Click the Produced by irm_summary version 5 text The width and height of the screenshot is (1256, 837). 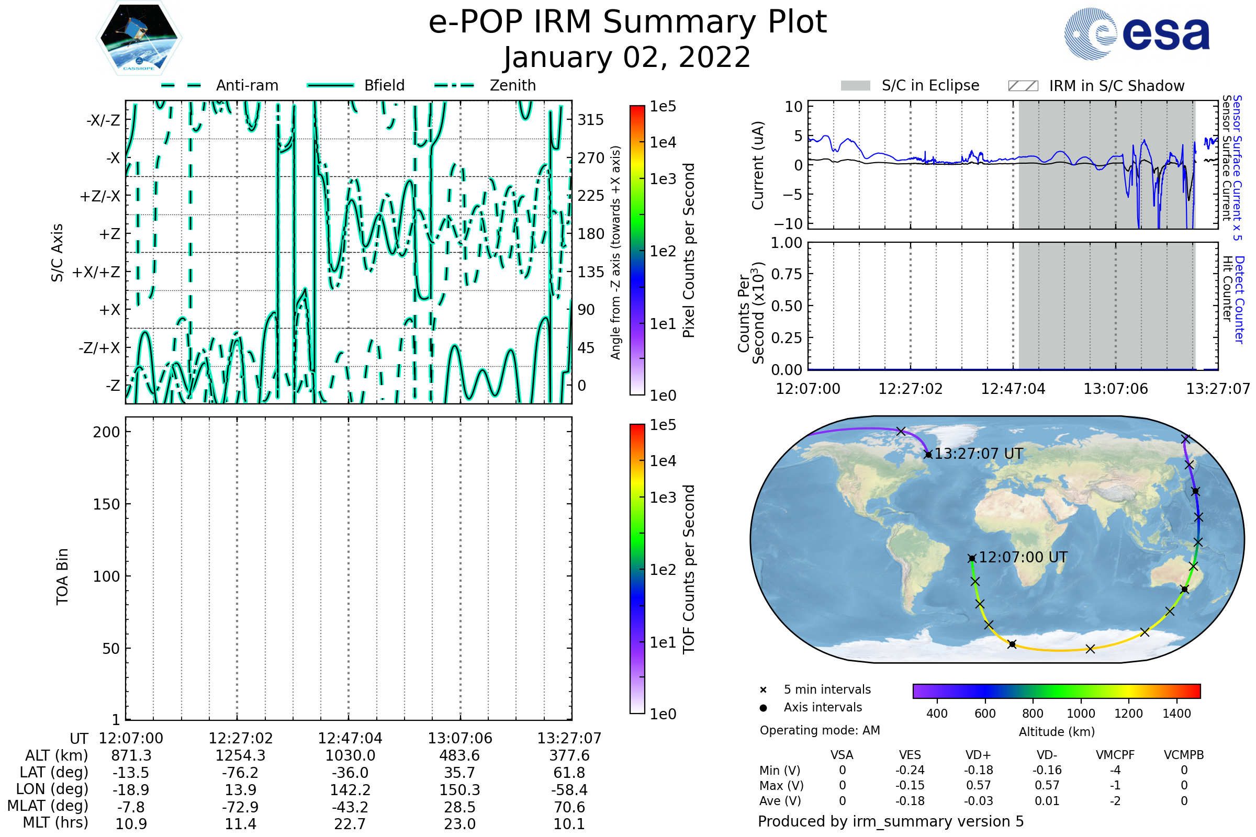[891, 821]
